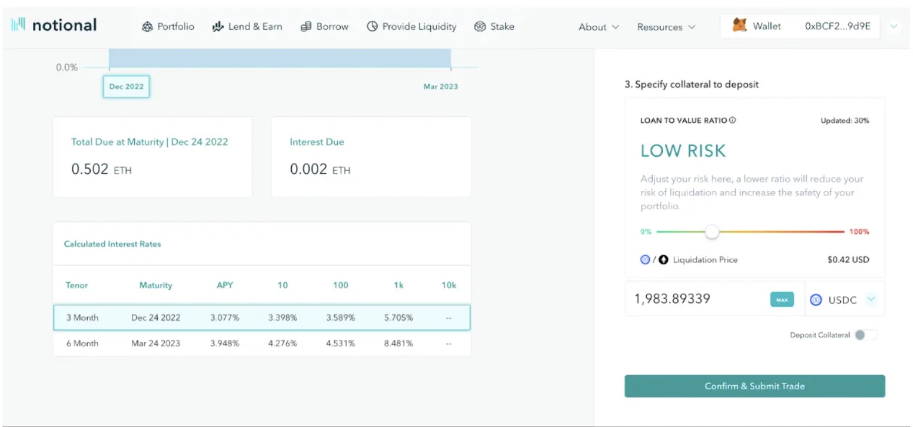913x427 pixels.
Task: Click the Provide Liquidity pie icon
Action: coord(372,27)
